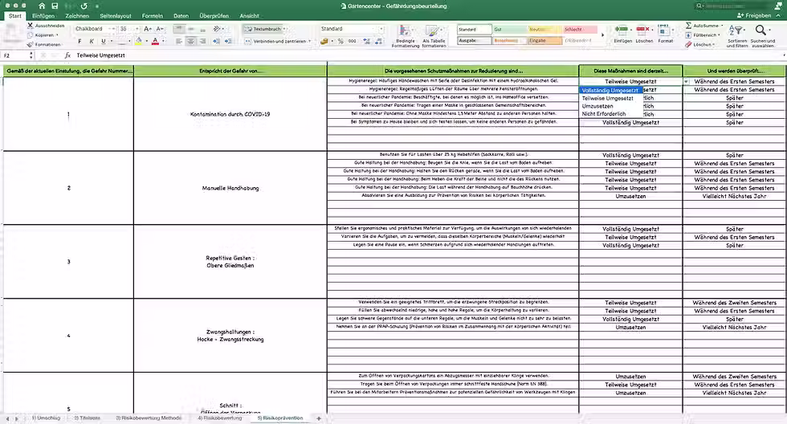Open the Füllbereich dropdown

(721, 35)
